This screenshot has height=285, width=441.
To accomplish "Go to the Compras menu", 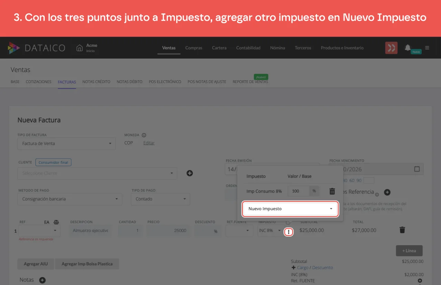I will pyautogui.click(x=194, y=48).
